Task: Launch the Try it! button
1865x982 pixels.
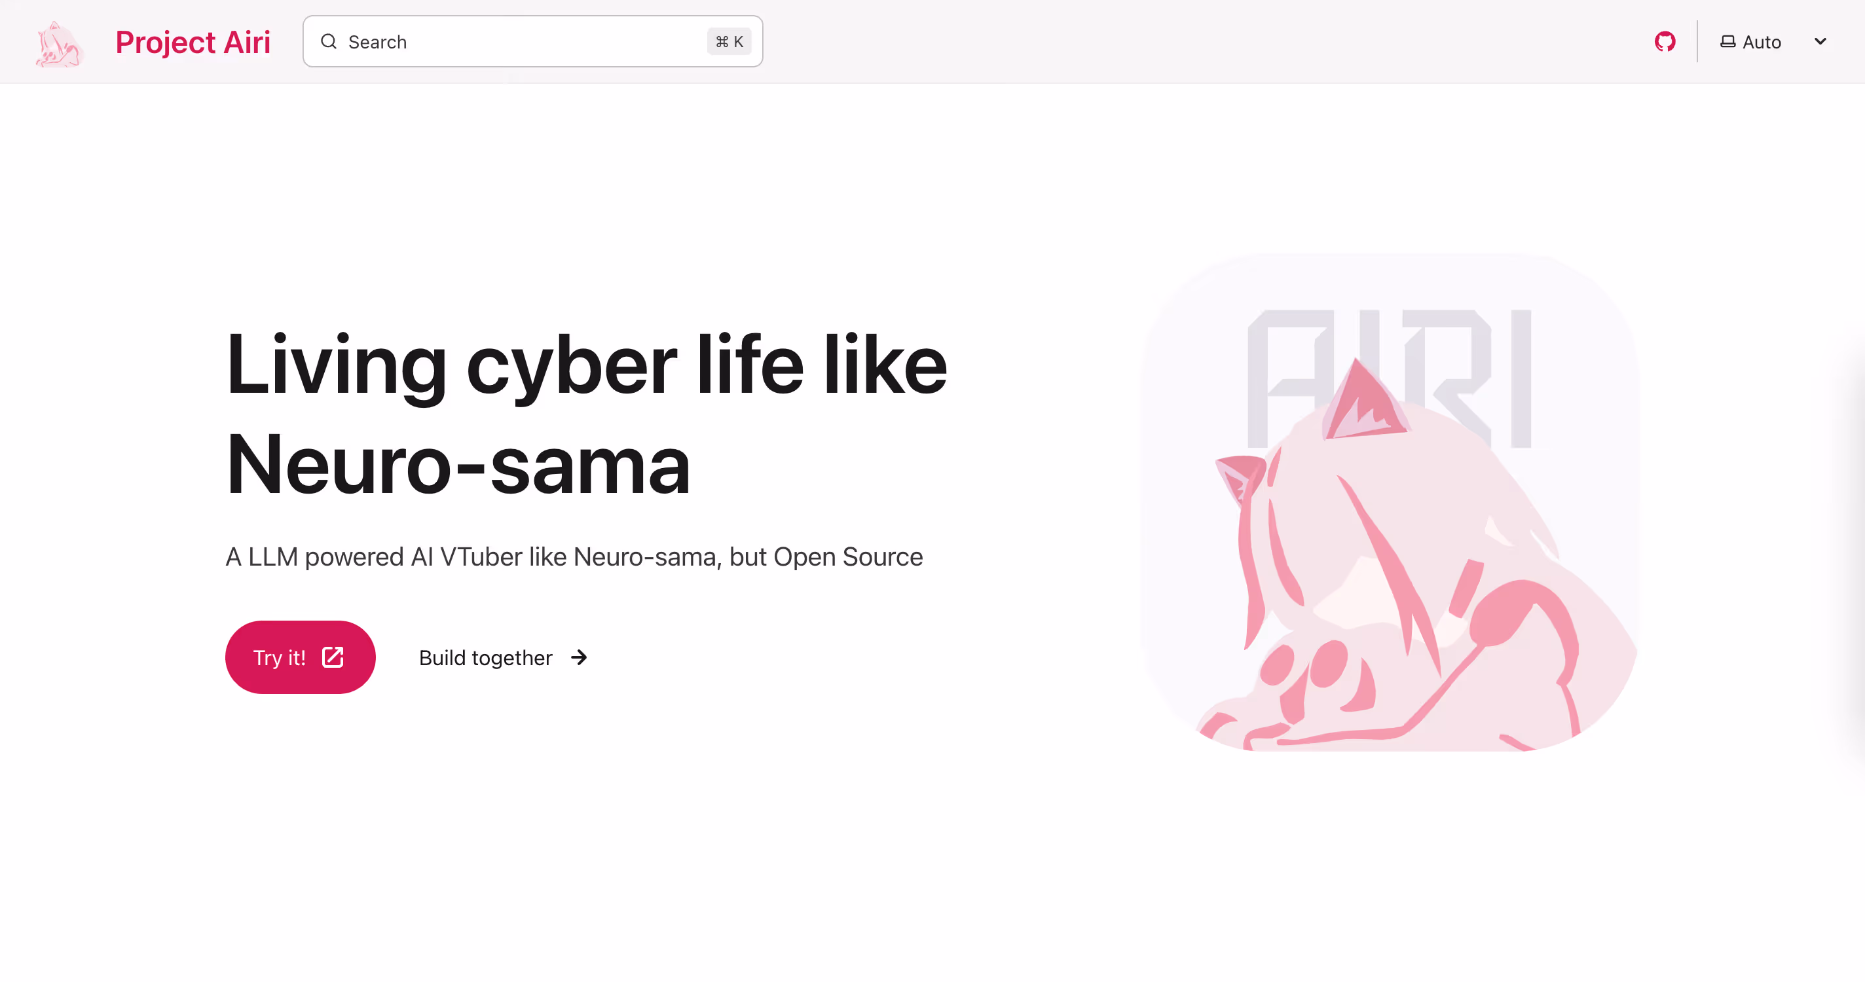Action: [300, 657]
